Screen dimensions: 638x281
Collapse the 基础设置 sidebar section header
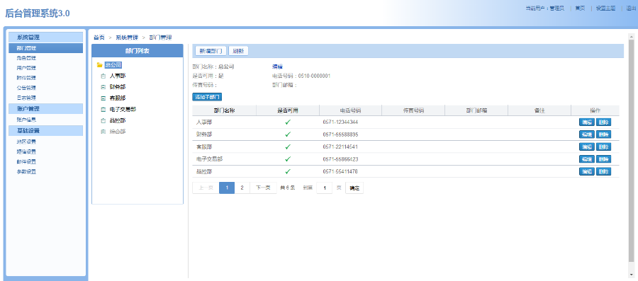[x=45, y=131]
